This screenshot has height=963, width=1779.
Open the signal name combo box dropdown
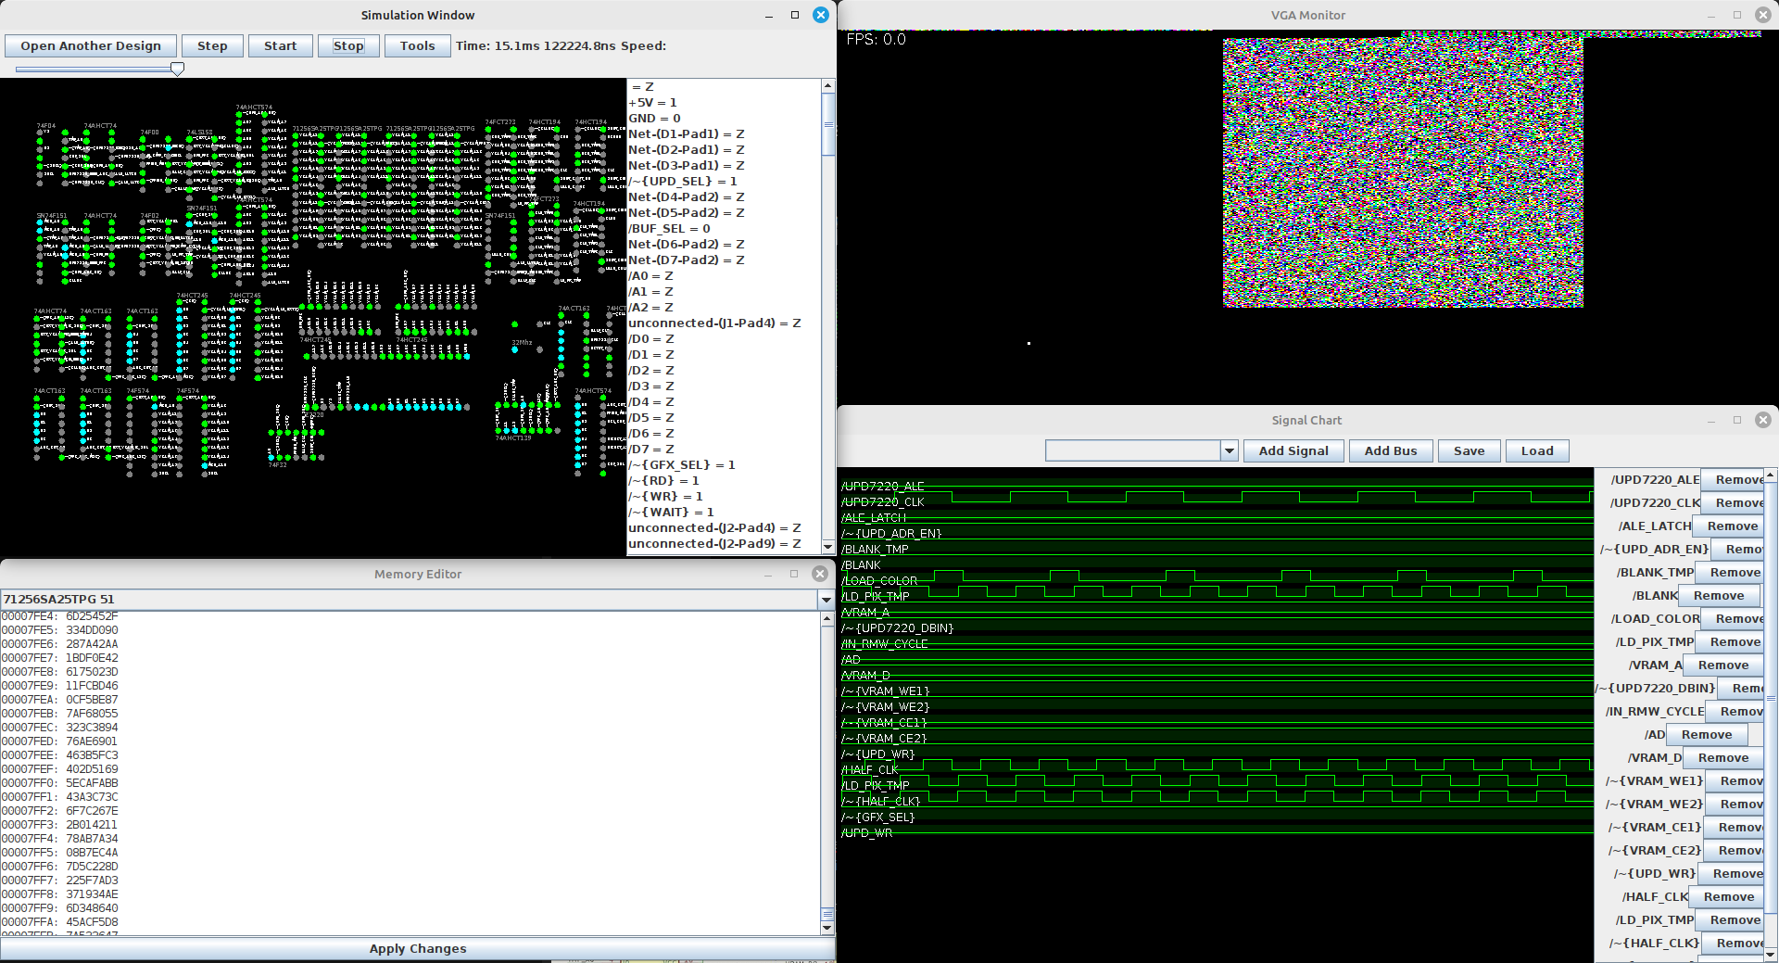click(1230, 451)
